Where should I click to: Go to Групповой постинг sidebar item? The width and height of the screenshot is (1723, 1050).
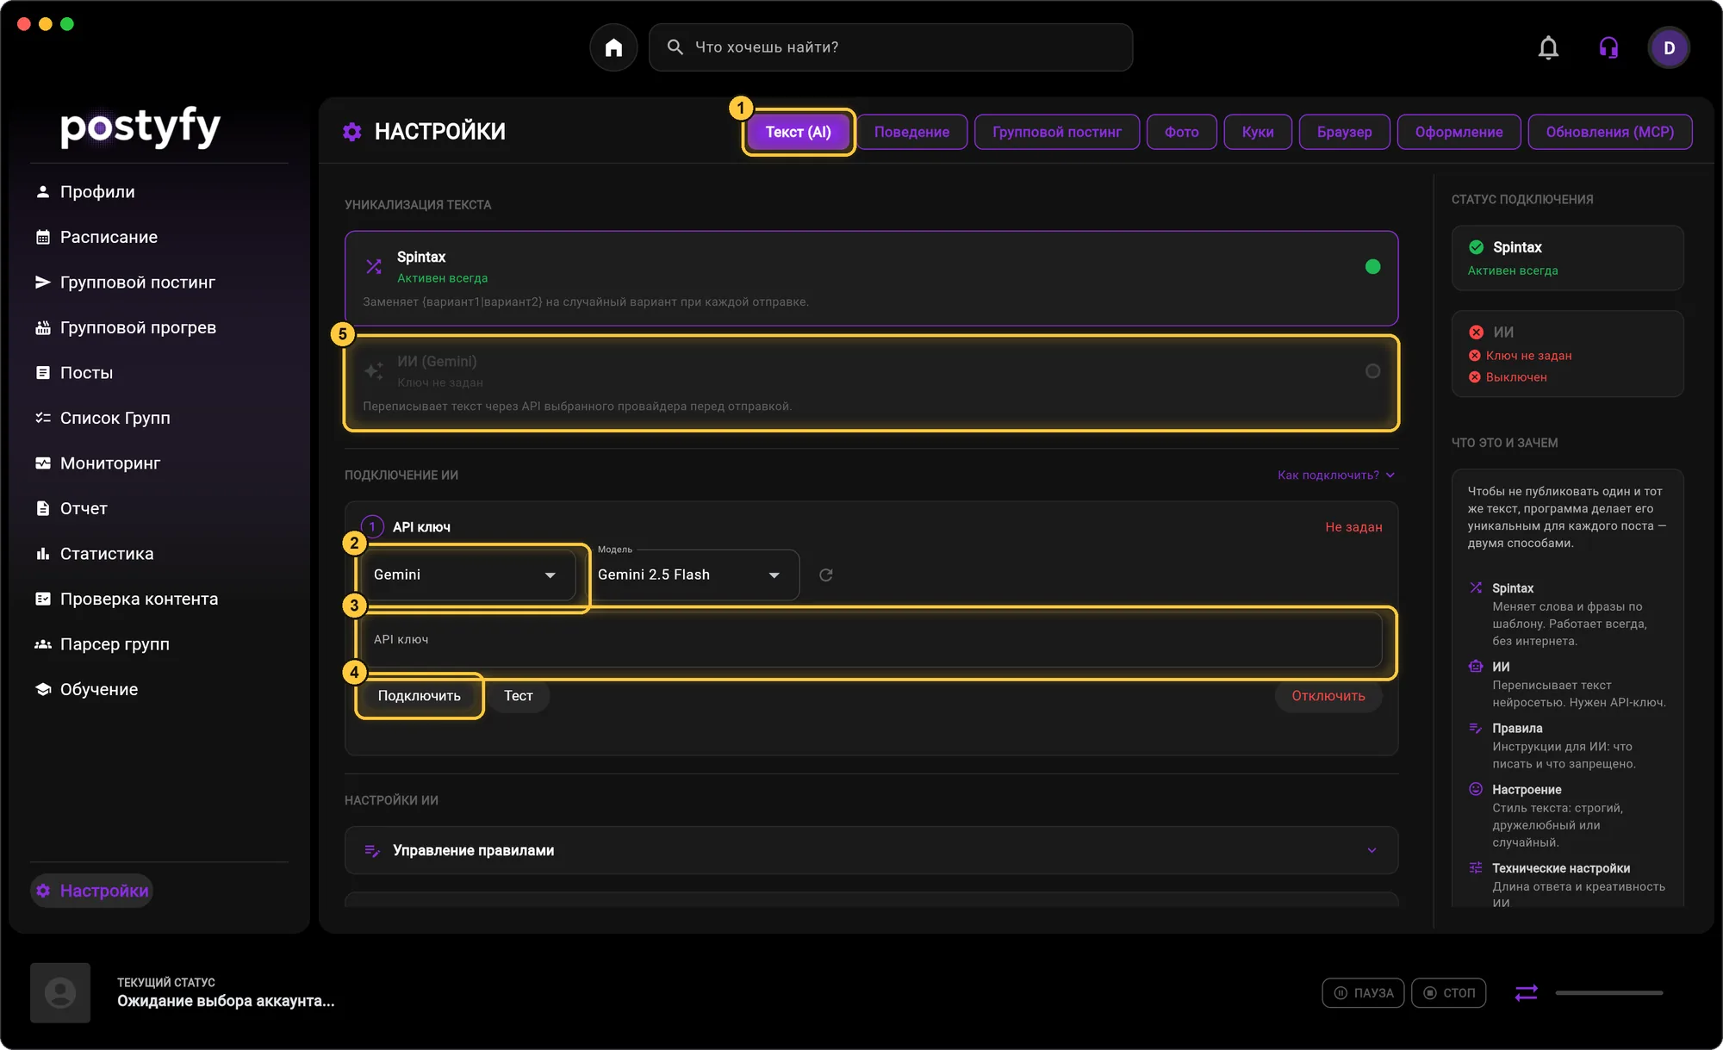click(x=125, y=283)
